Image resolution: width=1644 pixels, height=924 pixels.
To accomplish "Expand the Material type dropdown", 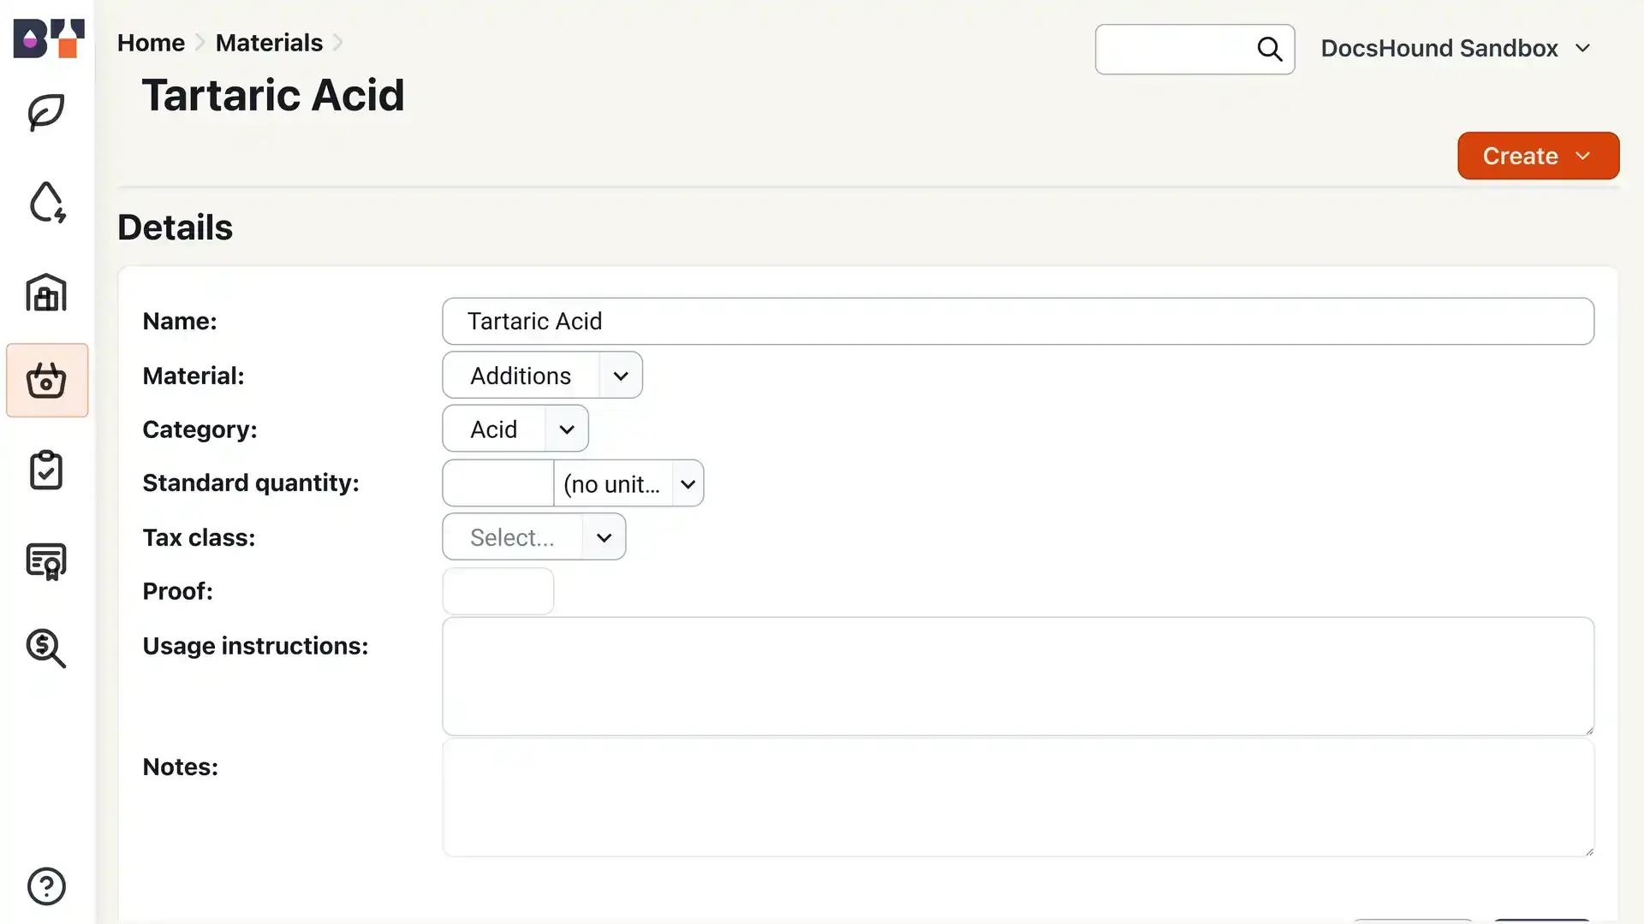I will [621, 375].
